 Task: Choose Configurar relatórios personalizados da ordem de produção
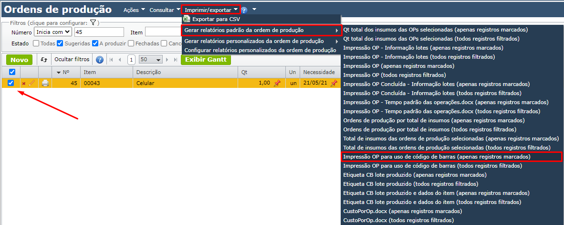(x=260, y=50)
